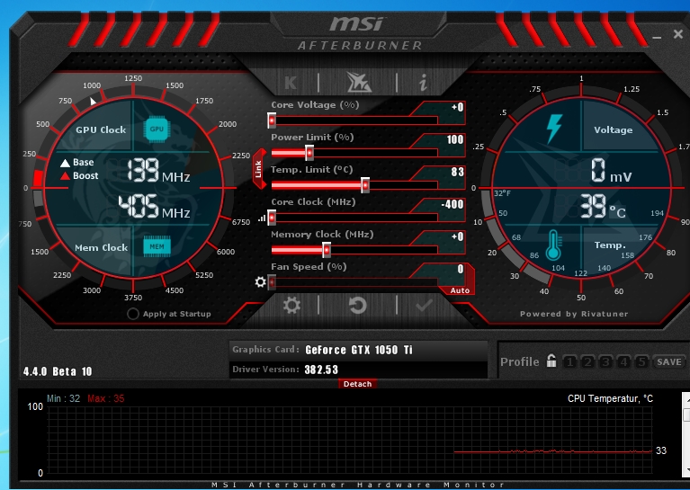Click the GeForce GTX 1050 Ti text
Screen dimensions: 690x490
coord(359,350)
